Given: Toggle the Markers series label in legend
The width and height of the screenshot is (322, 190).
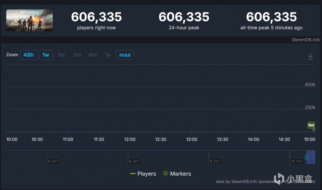Looking at the screenshot, I should [x=180, y=173].
